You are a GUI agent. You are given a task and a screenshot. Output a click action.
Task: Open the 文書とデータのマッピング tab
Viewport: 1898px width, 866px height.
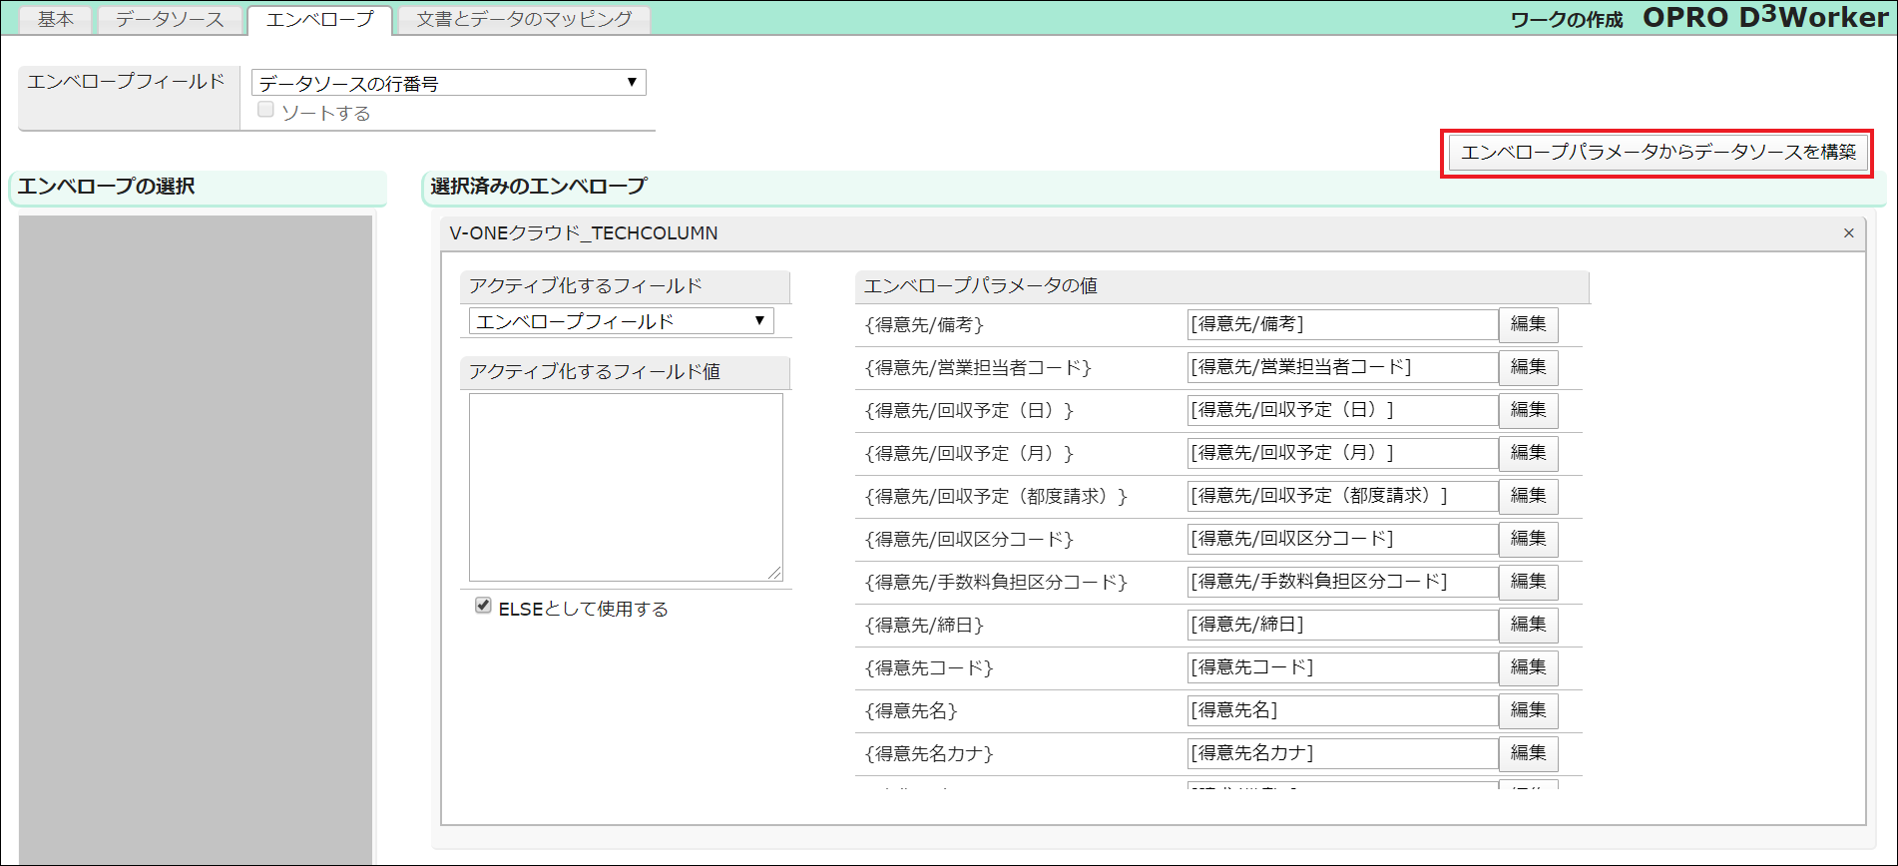pos(524,20)
